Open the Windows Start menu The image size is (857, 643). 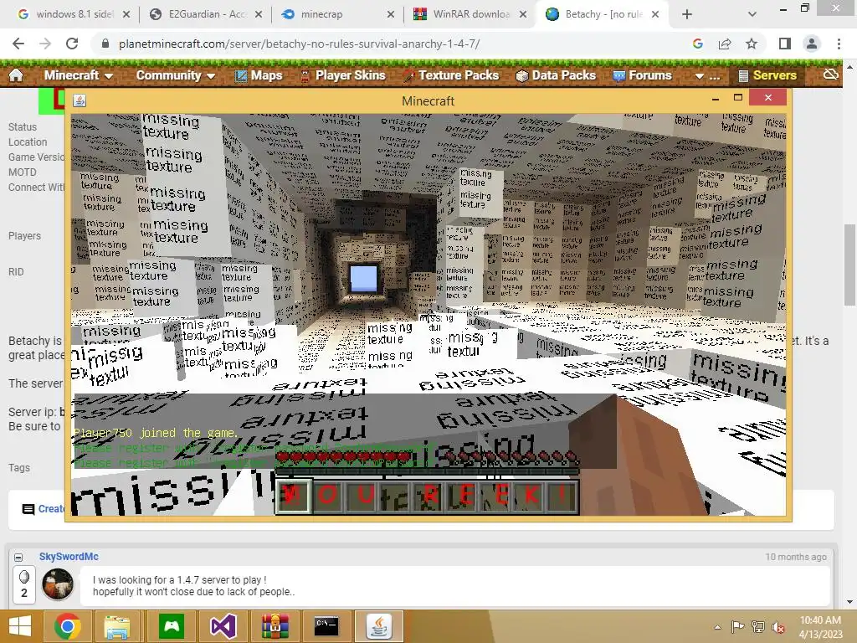[20, 626]
